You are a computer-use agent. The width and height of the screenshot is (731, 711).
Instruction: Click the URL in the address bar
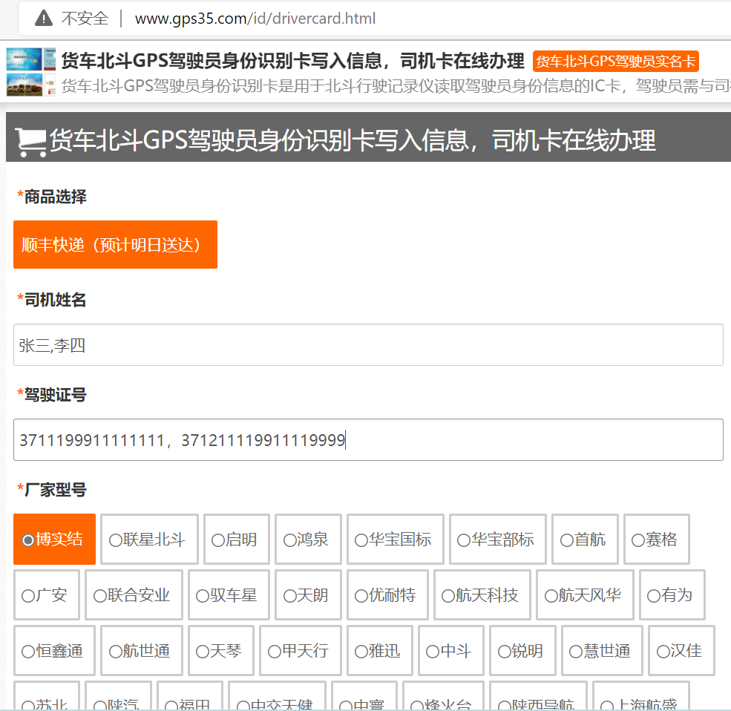click(255, 19)
